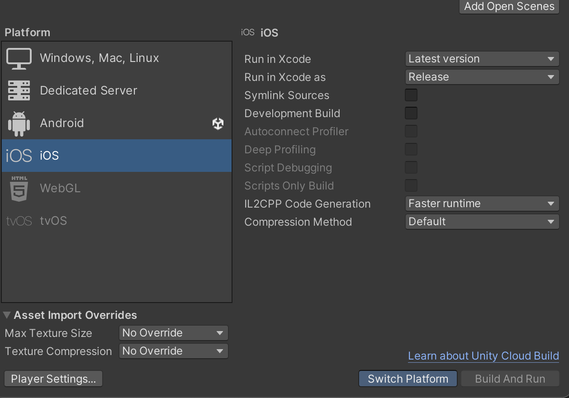This screenshot has height=398, width=569.
Task: Click the Add Open Scenes button
Action: tap(508, 7)
